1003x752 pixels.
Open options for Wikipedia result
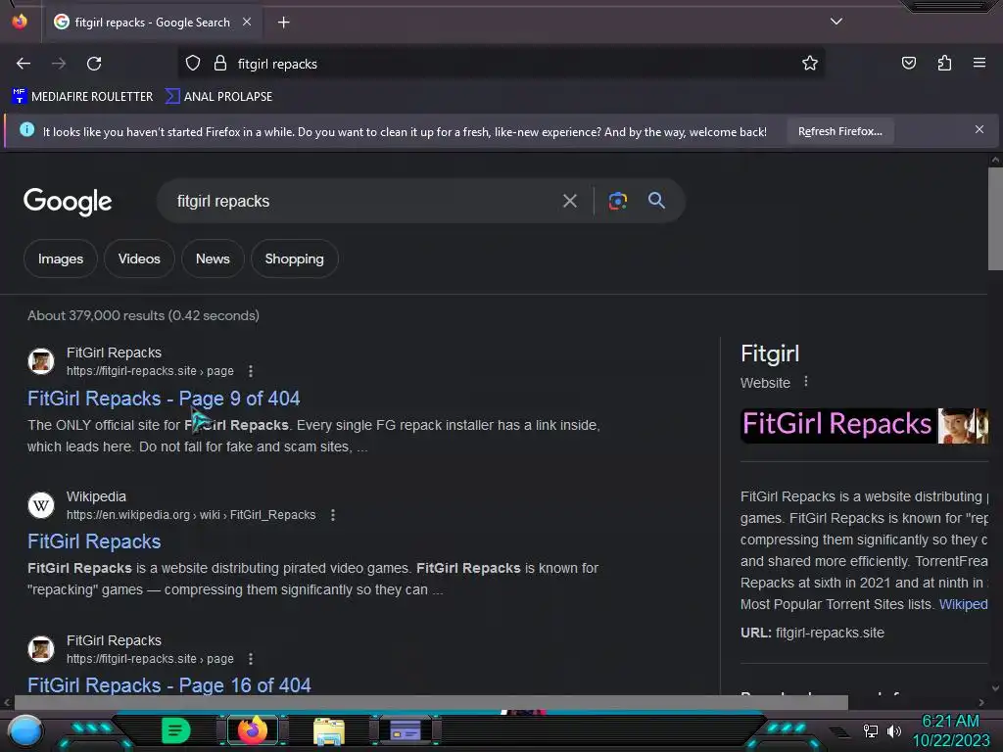tap(333, 515)
